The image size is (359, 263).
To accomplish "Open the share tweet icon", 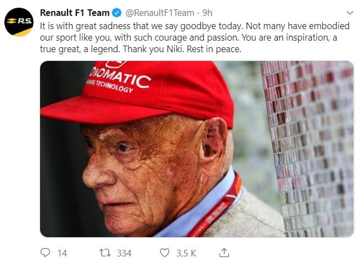I will [x=223, y=253].
